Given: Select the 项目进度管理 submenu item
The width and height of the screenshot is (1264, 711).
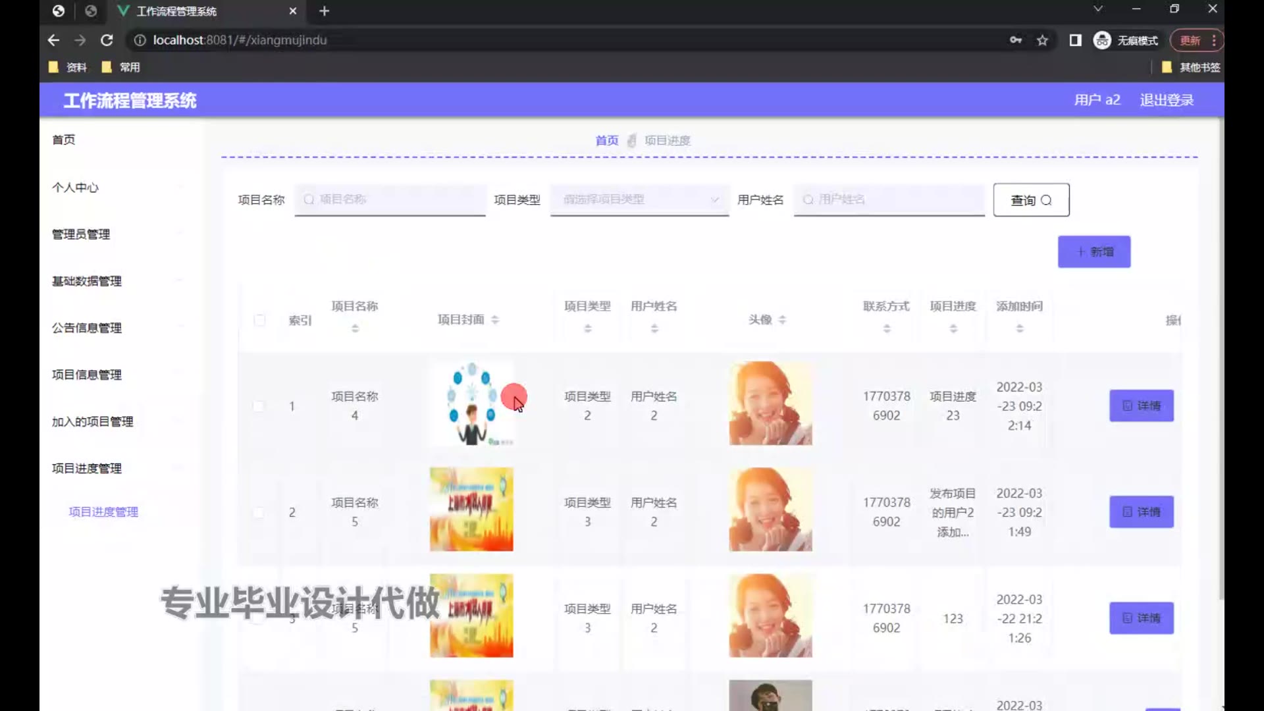Looking at the screenshot, I should pyautogui.click(x=103, y=512).
